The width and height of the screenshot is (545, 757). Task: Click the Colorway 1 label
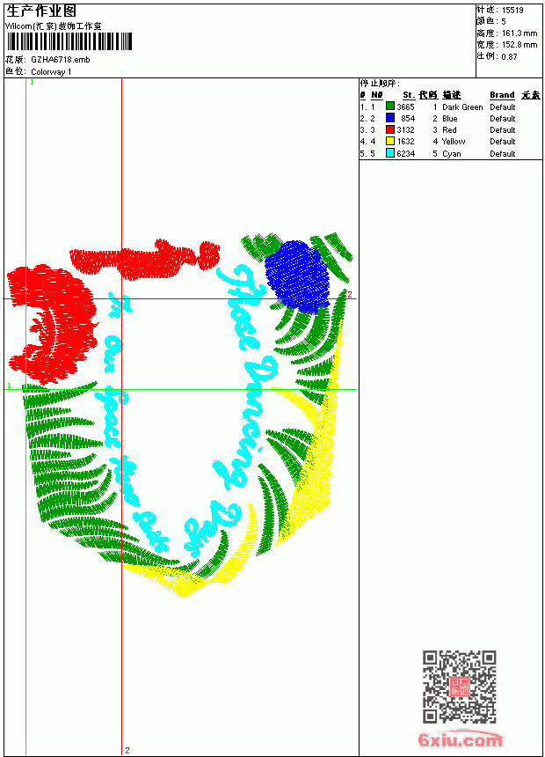click(x=51, y=72)
